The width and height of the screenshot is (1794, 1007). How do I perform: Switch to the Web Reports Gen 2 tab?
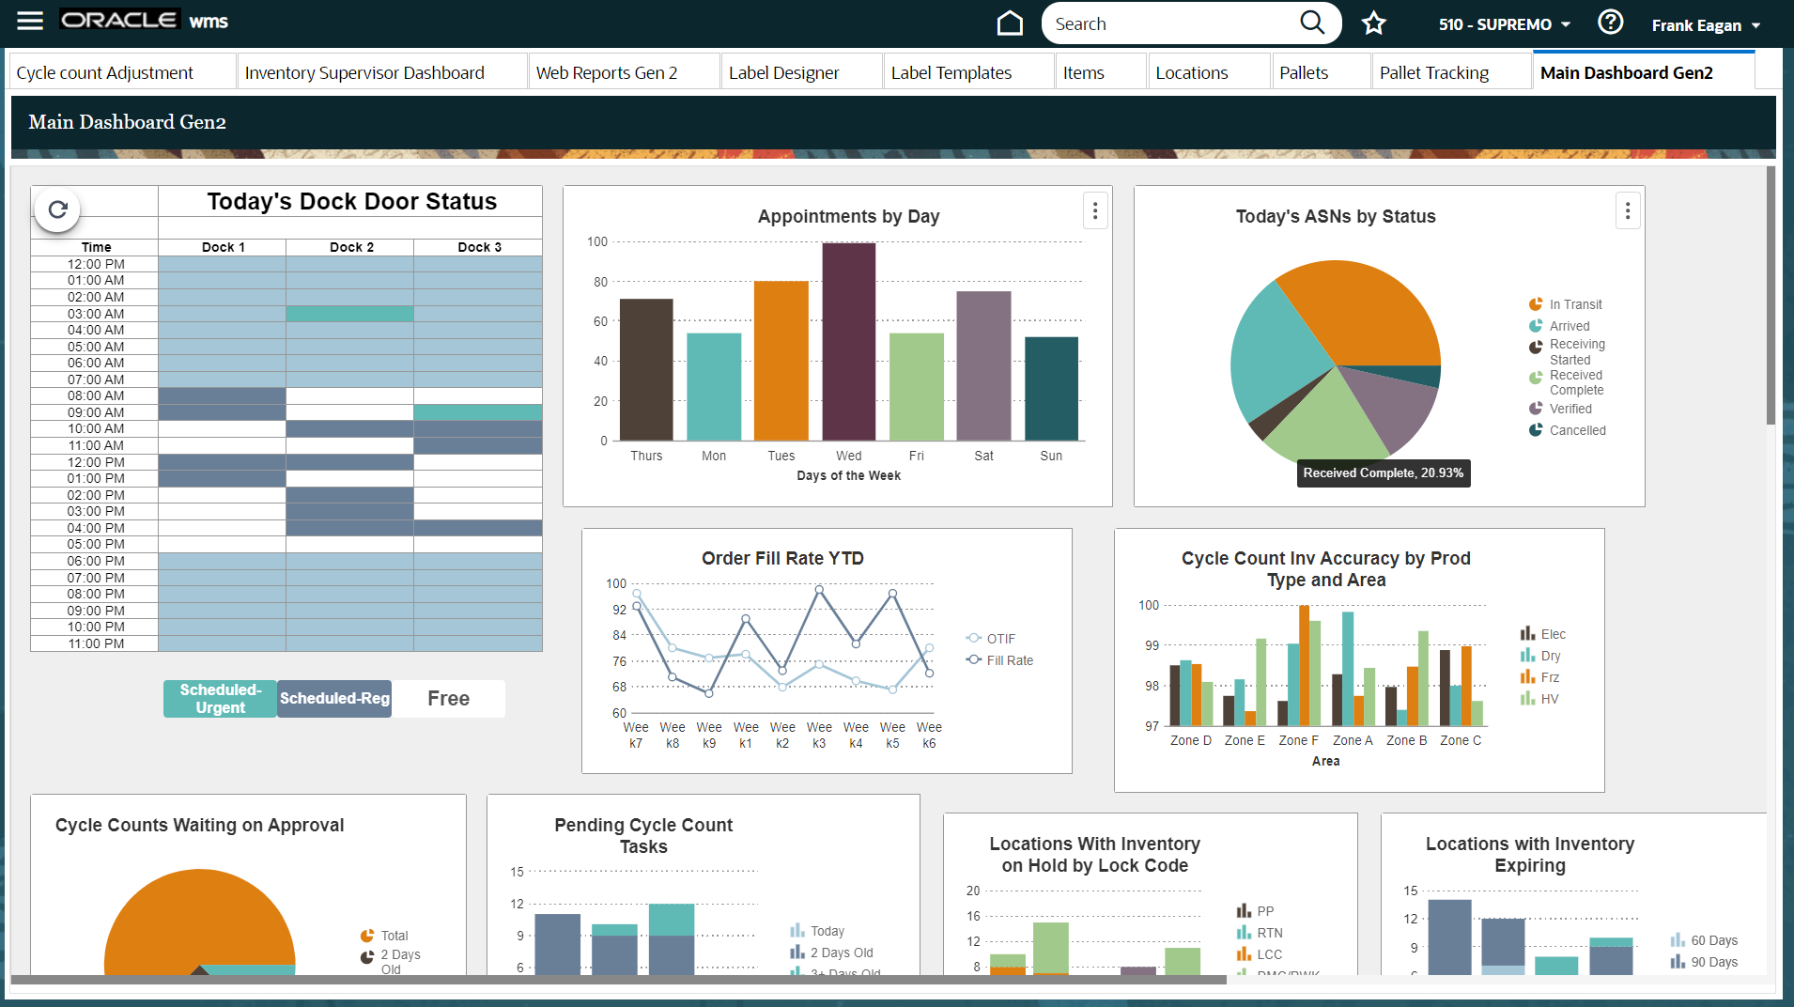624,72
